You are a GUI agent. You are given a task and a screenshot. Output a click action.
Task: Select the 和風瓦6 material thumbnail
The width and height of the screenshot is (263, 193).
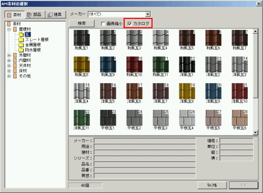pos(214,38)
